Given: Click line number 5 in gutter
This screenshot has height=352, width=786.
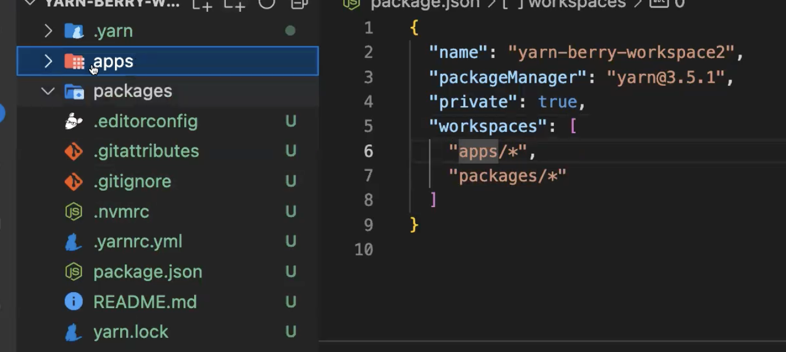Looking at the screenshot, I should pos(368,126).
